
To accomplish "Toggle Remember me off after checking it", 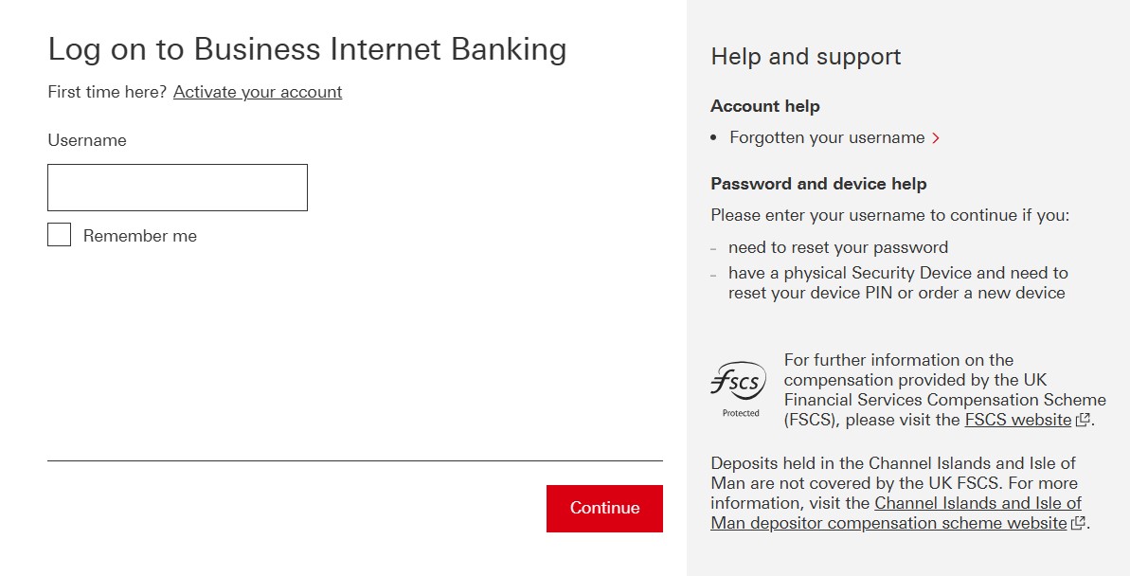I will (59, 234).
